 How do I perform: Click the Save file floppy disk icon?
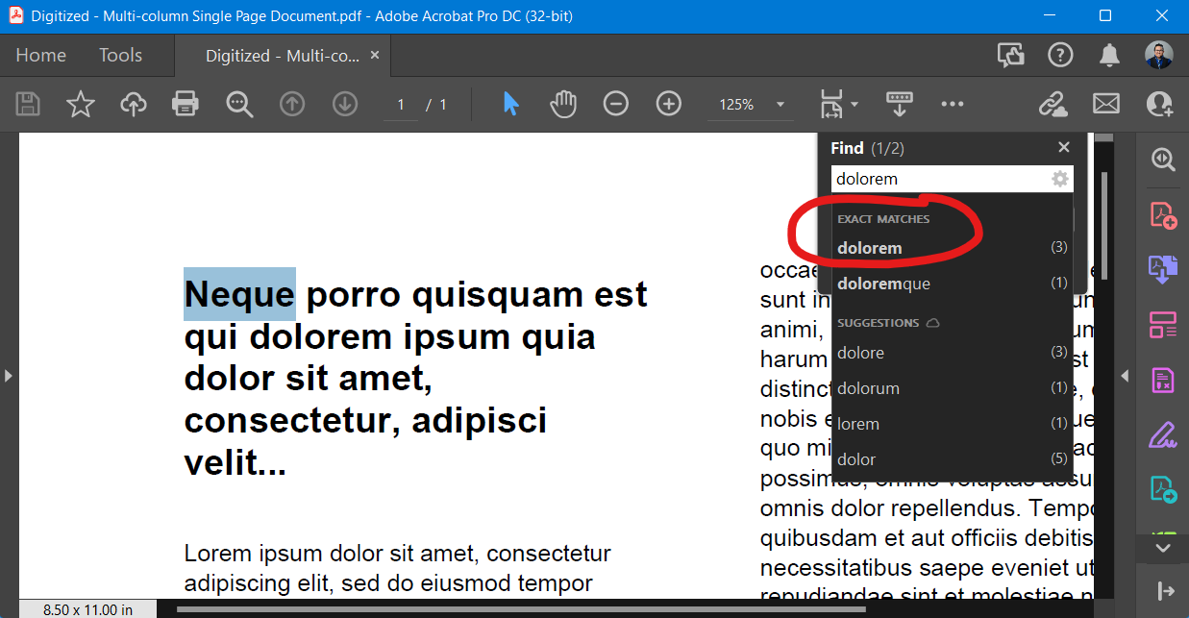[28, 104]
